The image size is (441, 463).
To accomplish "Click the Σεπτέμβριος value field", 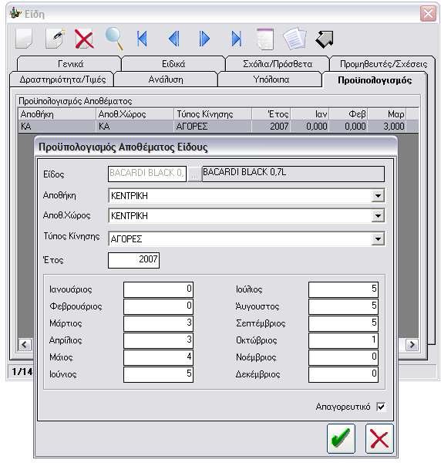I will pyautogui.click(x=343, y=323).
